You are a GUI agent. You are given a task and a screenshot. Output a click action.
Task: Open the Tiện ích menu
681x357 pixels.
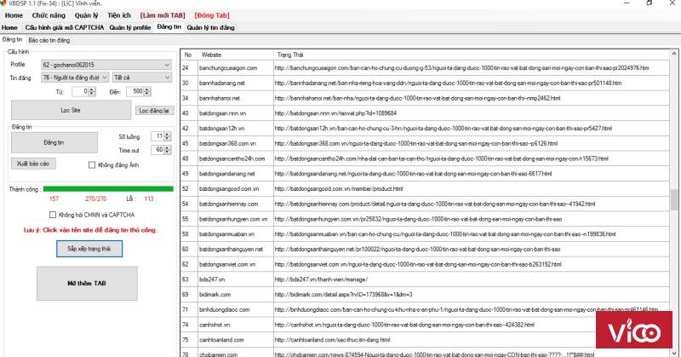[119, 15]
